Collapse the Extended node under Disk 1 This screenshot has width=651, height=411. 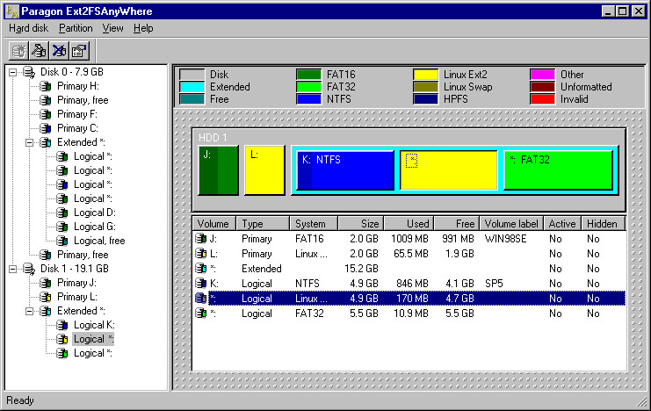30,311
